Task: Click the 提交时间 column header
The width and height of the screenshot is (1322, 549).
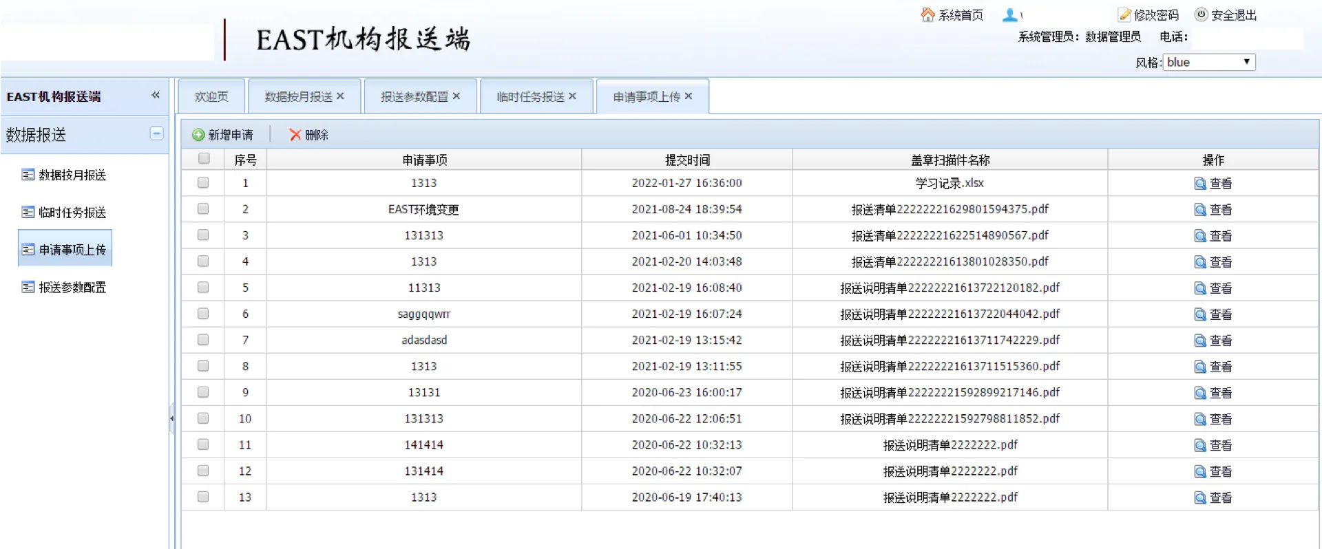Action: click(686, 160)
